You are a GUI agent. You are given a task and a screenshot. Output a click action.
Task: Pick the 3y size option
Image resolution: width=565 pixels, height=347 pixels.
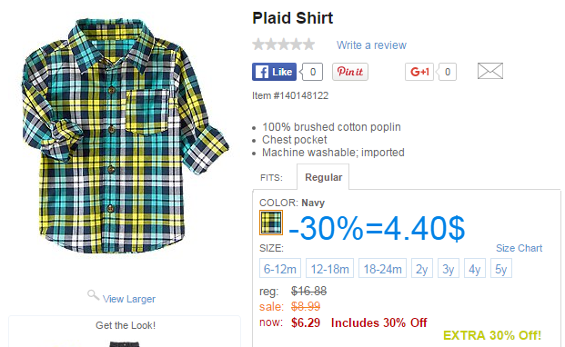click(x=449, y=268)
